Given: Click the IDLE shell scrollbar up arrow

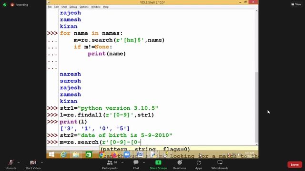Looking at the screenshot, I should pyautogui.click(x=256, y=11).
